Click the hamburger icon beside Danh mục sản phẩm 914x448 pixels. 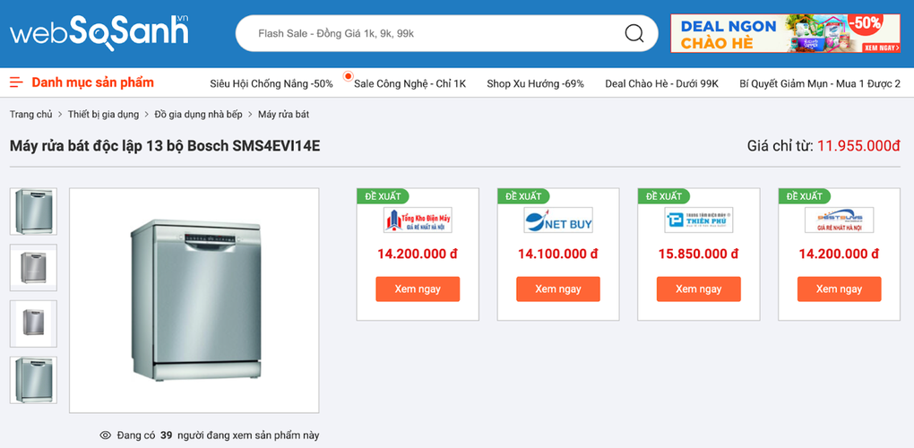[x=16, y=82]
